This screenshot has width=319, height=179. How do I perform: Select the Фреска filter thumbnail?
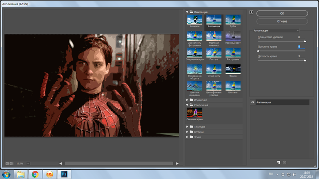233,69
